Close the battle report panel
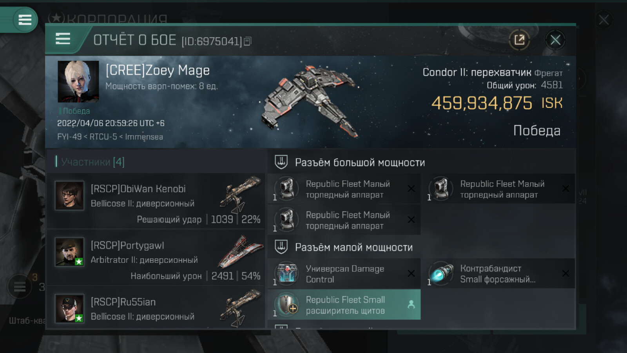Screen dimensions: 627x353 tap(555, 40)
